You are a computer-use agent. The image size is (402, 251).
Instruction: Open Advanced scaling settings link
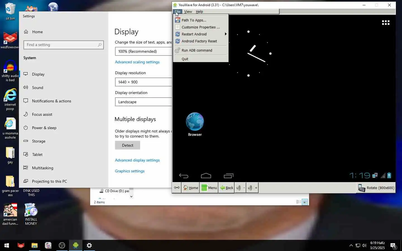click(137, 62)
